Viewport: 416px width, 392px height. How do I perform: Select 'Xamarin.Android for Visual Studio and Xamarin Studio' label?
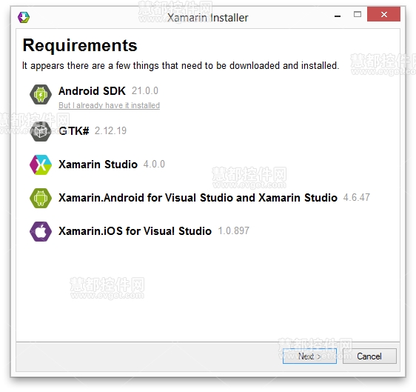click(x=198, y=198)
